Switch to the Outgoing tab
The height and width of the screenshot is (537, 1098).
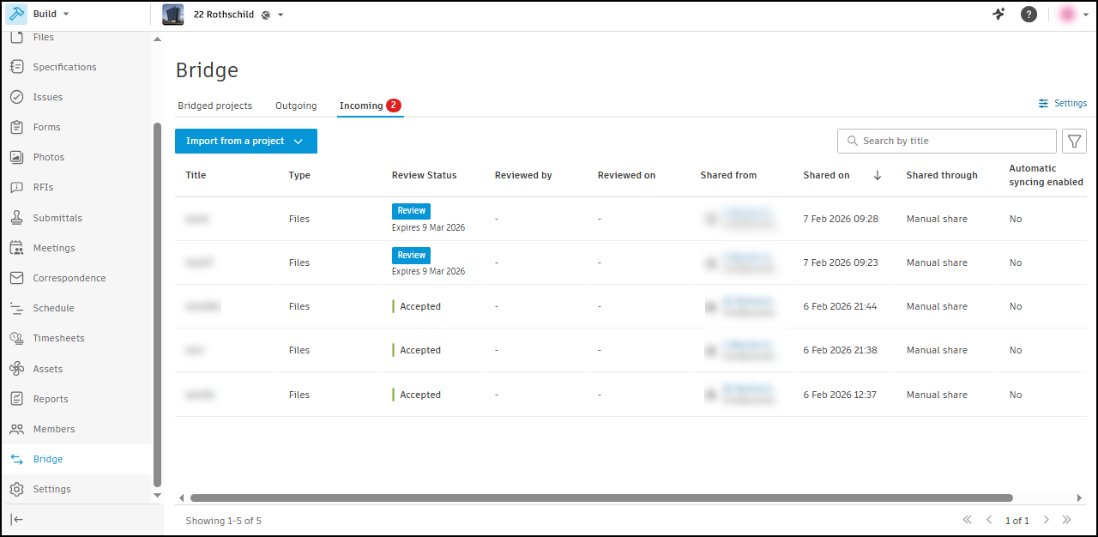tap(296, 106)
